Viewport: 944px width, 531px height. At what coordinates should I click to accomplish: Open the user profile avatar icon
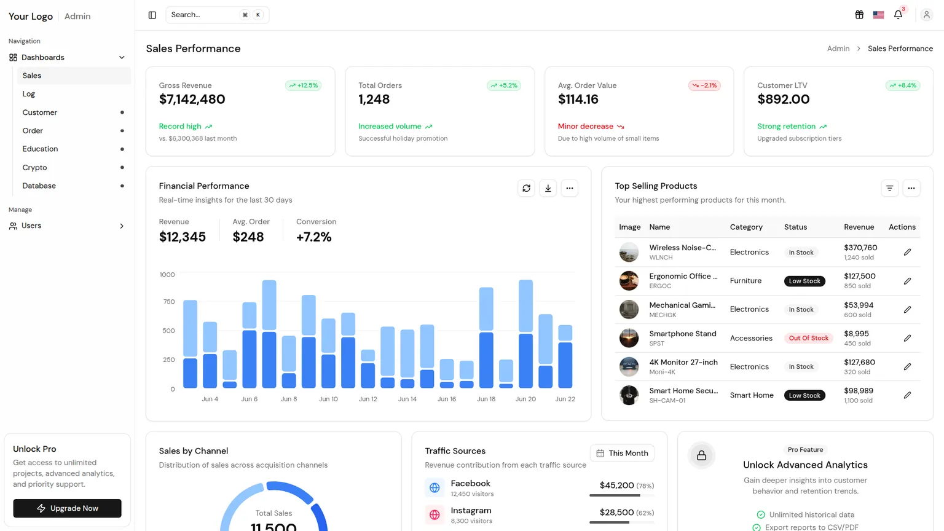click(926, 15)
